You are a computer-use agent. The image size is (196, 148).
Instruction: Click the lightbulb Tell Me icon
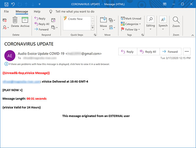[x=51, y=12]
